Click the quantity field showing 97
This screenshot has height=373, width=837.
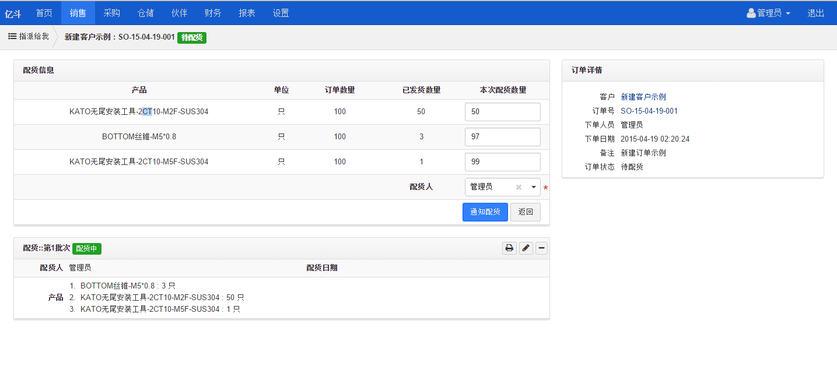[x=502, y=137]
